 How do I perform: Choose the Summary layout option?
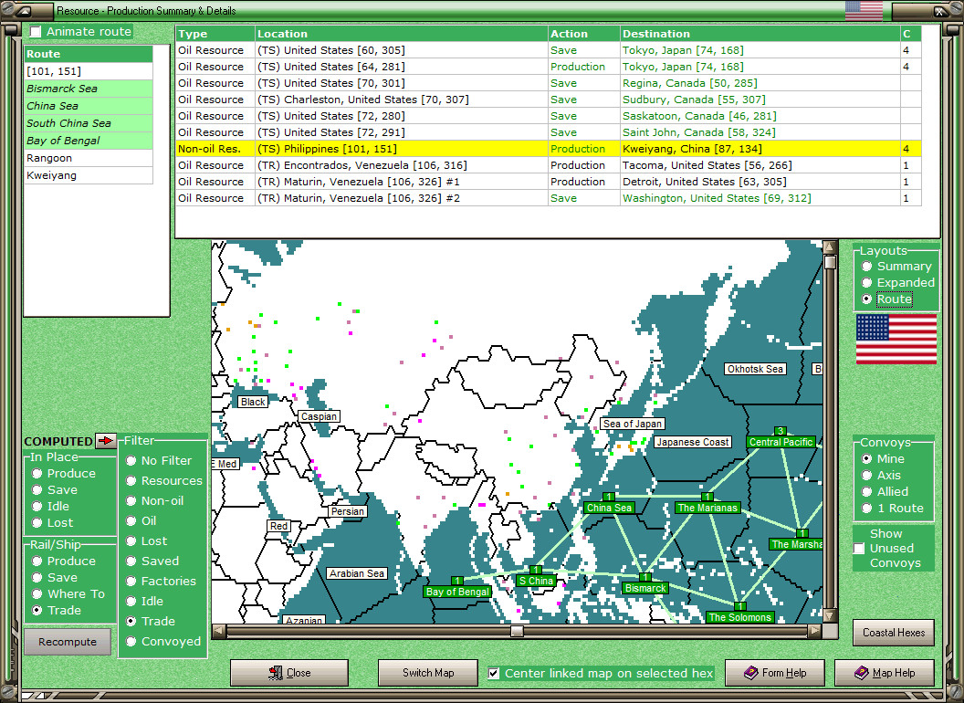click(867, 267)
